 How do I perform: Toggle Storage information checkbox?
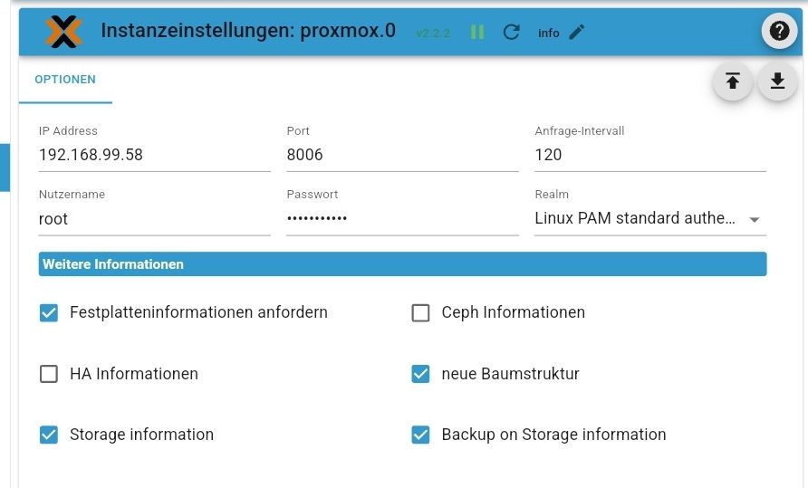tap(49, 435)
